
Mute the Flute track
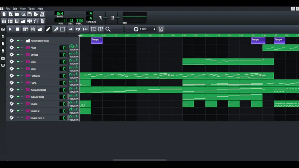[18, 47]
